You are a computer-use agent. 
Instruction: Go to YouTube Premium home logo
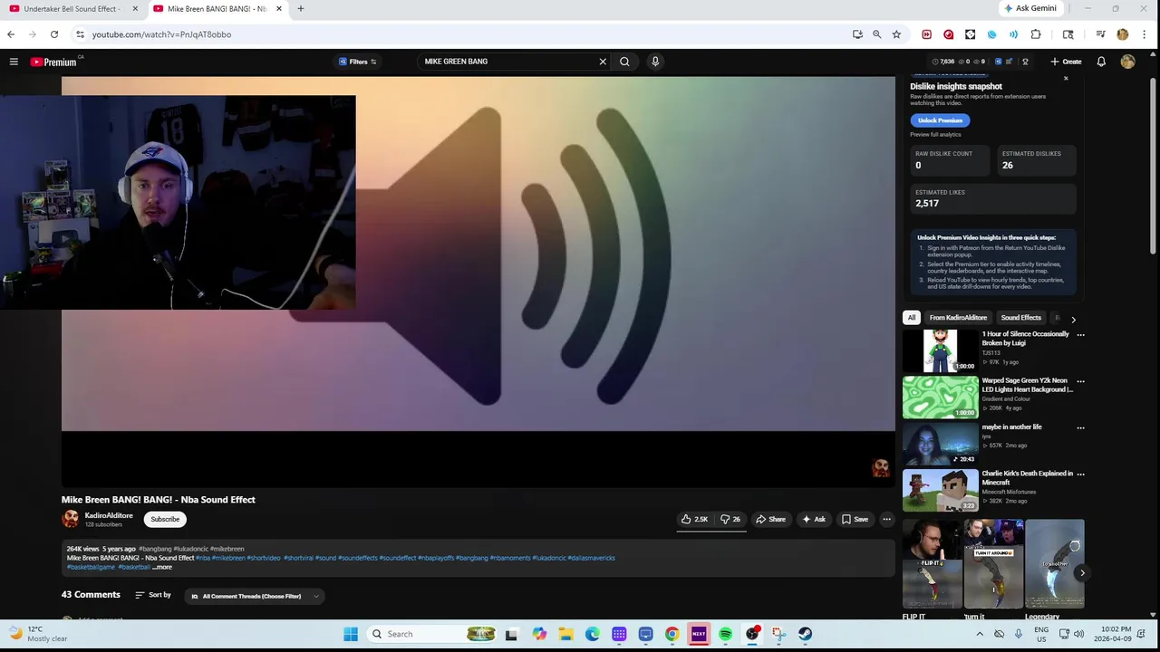click(53, 62)
